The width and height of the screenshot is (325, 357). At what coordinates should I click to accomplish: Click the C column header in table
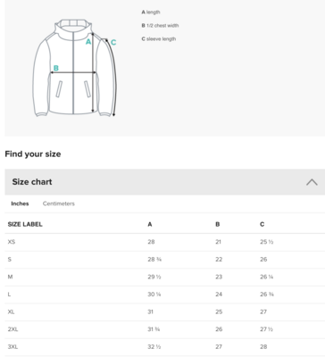coord(262,224)
